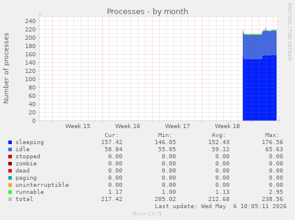Viewport: 295px width, 220px height.
Task: Click the 160 y-axis tick label
Action: click(x=30, y=54)
